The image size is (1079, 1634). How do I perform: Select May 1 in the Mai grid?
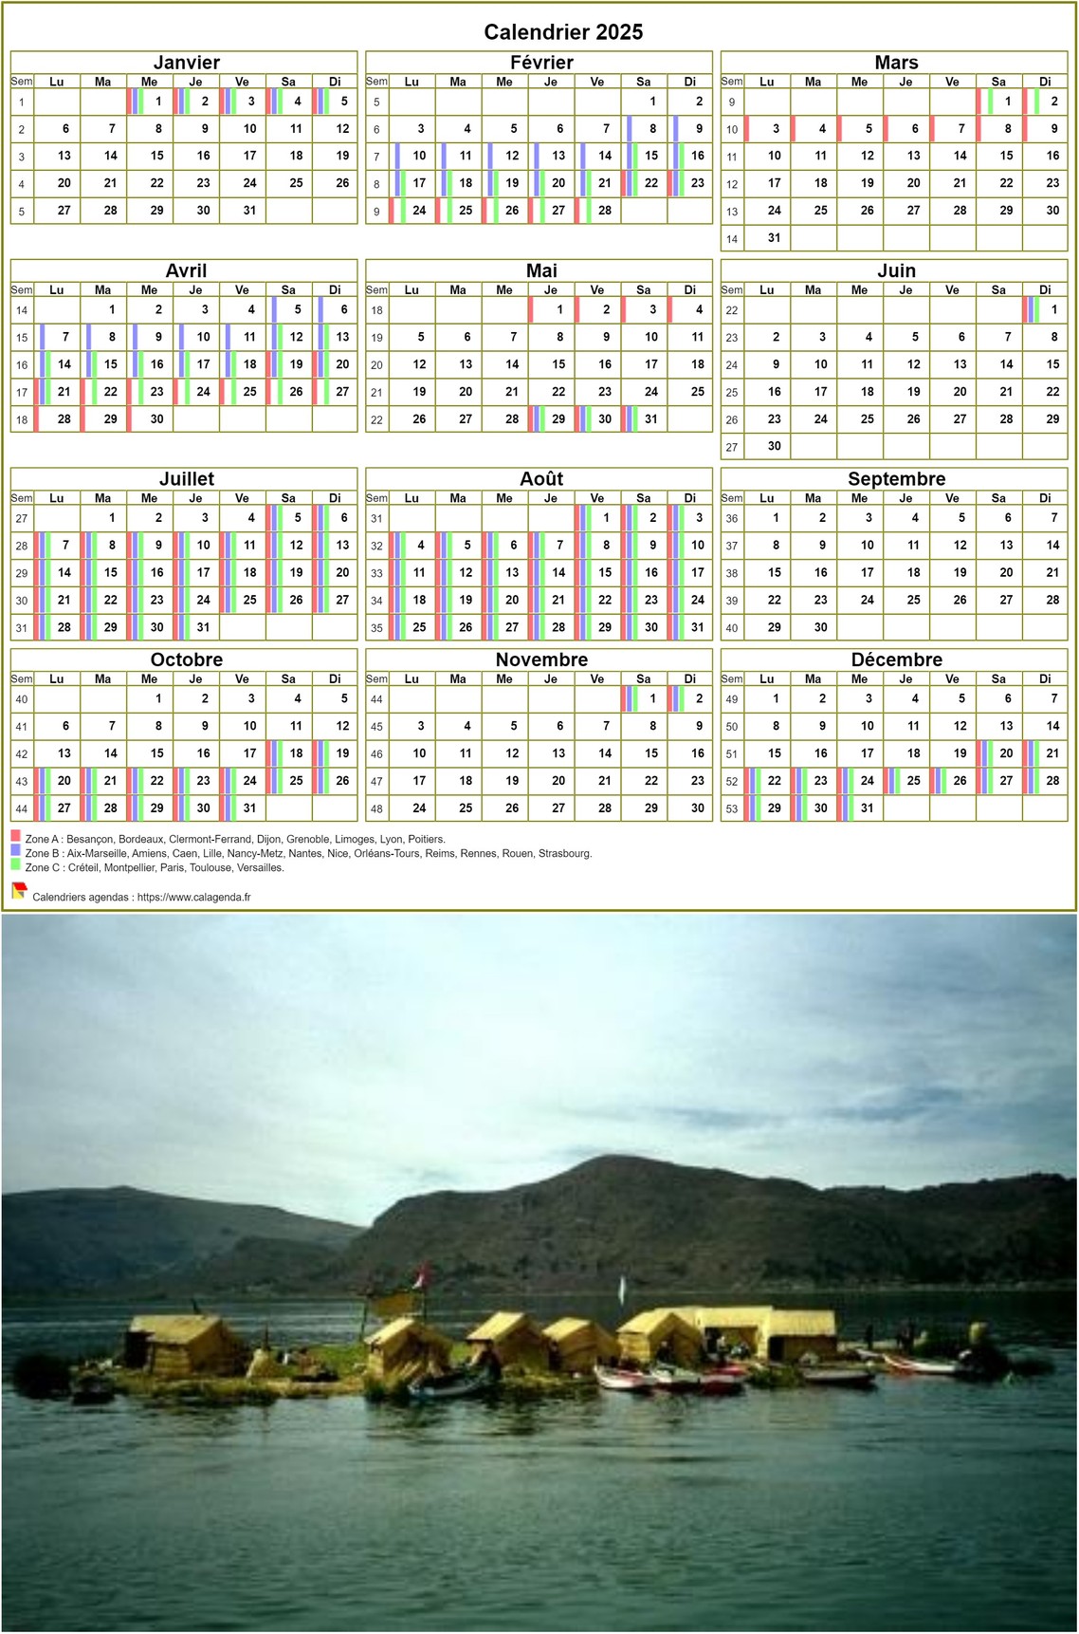coord(559,309)
